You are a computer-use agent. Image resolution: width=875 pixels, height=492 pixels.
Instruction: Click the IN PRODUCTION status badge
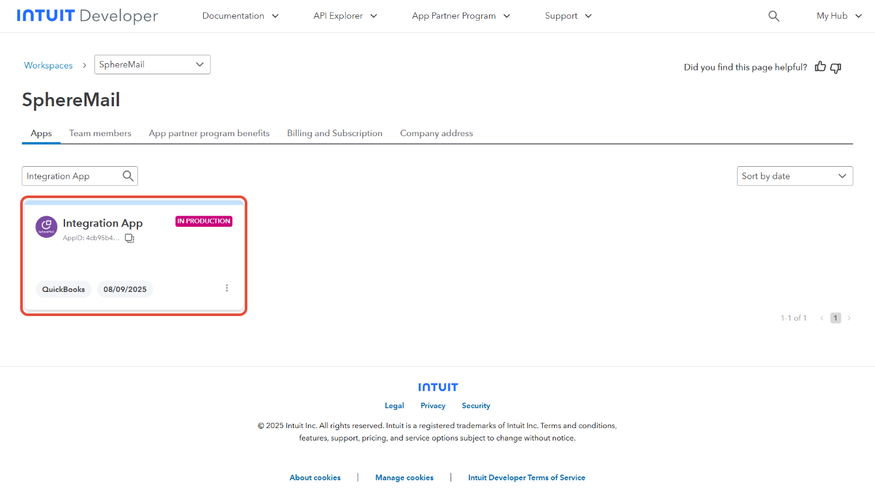204,222
